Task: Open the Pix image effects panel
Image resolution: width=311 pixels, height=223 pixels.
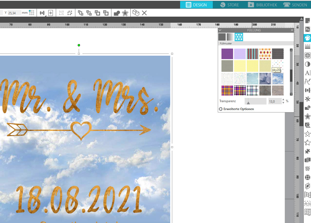Action: coord(307,29)
